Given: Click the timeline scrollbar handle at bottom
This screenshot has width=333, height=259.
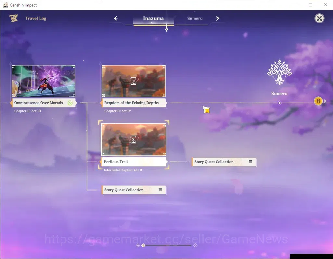Looking at the screenshot, I should pos(143,245).
